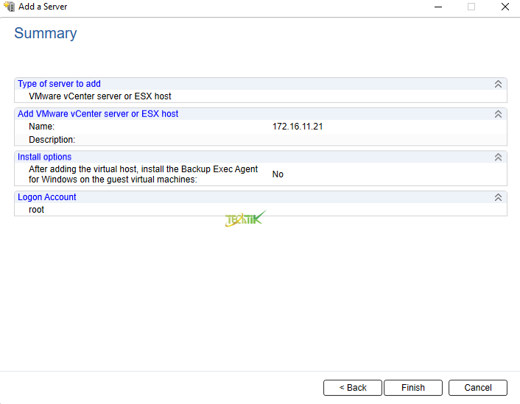Click the Add a Server title bar icon
Image resolution: width=520 pixels, height=404 pixels.
point(10,7)
